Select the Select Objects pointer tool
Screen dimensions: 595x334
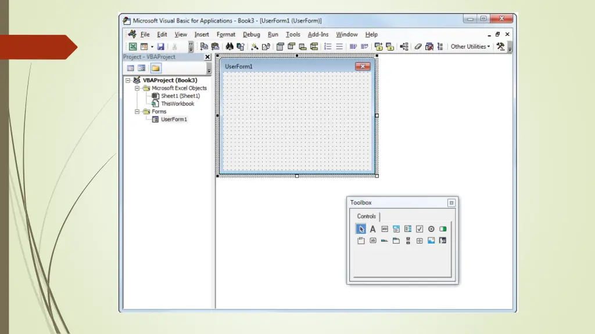(361, 228)
